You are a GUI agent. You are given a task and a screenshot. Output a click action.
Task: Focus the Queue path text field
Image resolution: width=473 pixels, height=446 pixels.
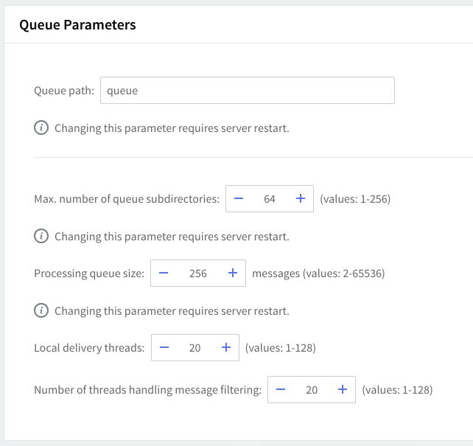coord(247,91)
